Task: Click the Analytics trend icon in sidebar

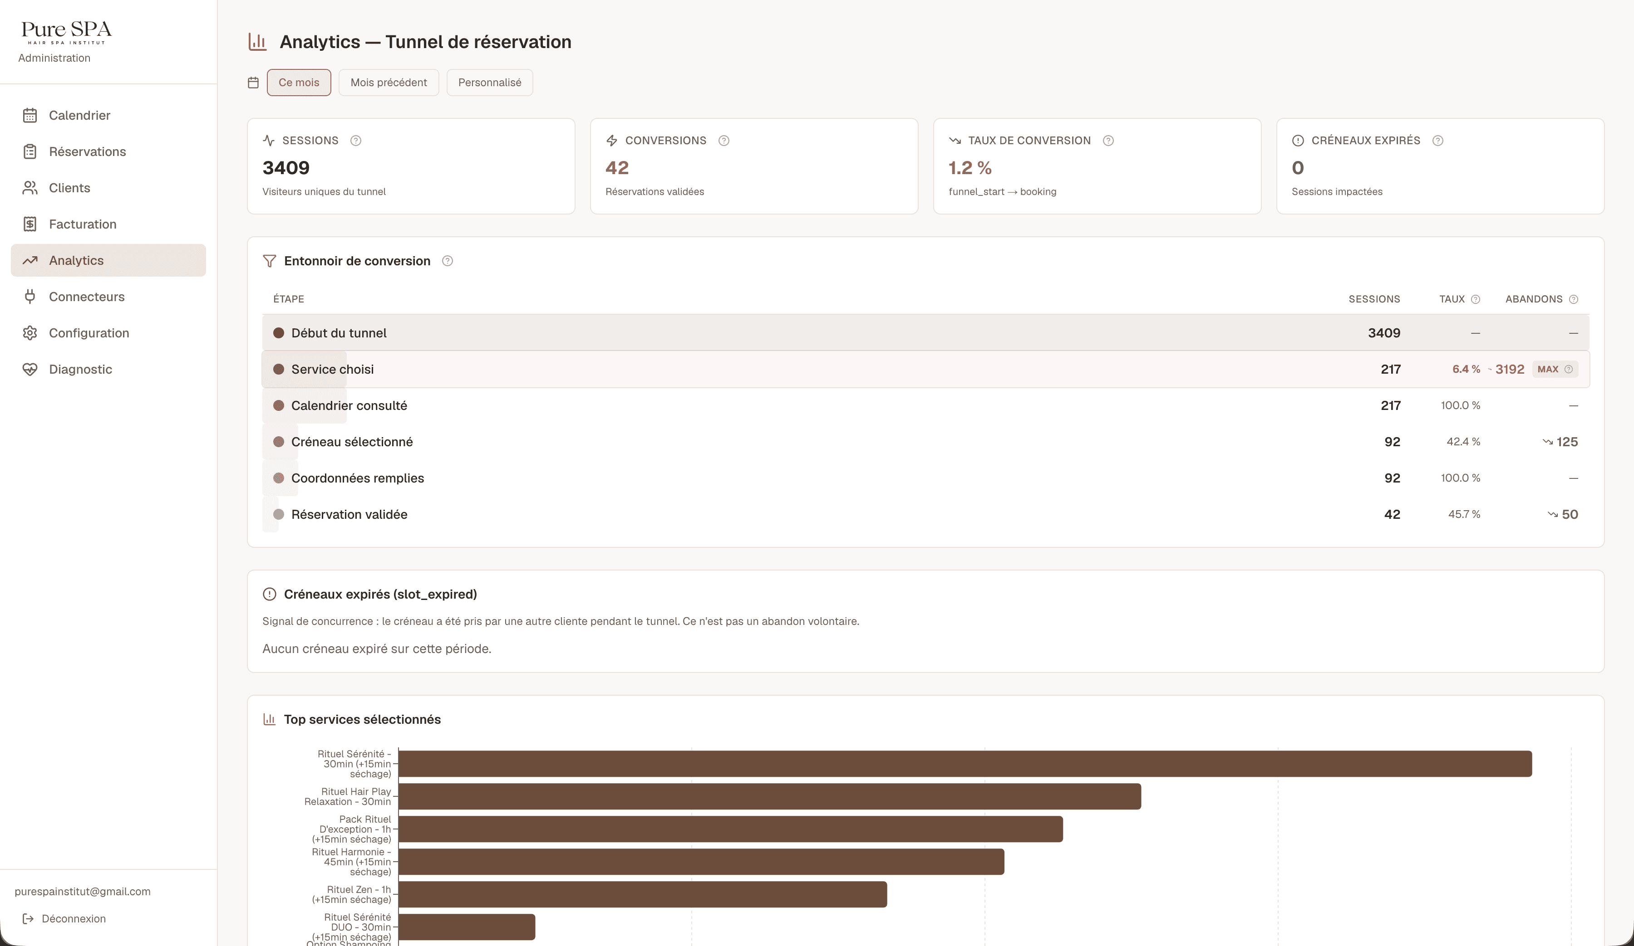Action: tap(30, 260)
